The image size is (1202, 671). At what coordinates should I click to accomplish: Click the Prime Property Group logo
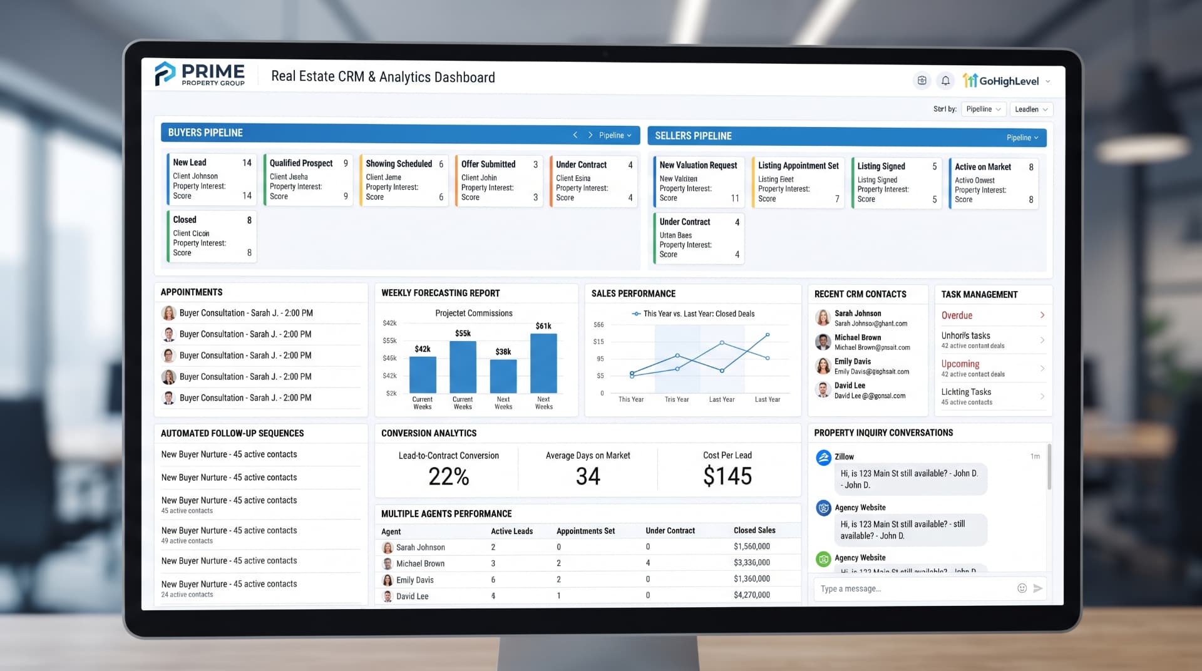click(200, 74)
